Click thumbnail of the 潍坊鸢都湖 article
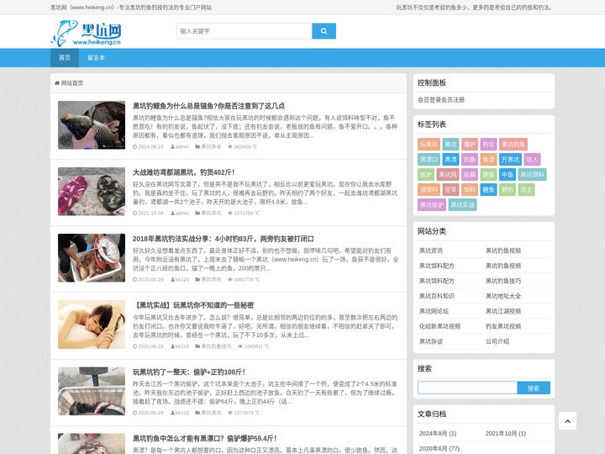 click(92, 192)
